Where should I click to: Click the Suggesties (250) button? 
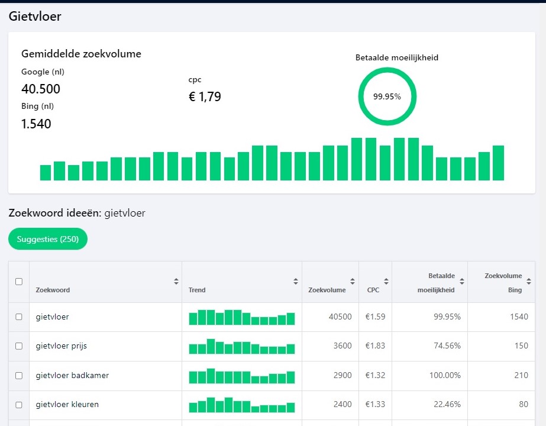point(48,239)
